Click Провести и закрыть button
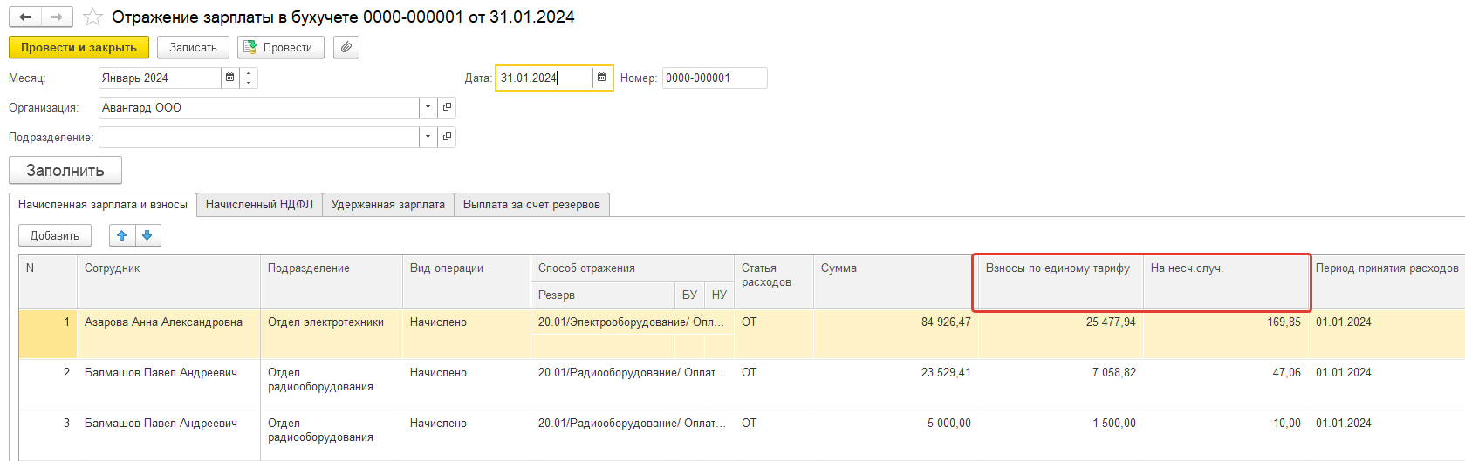 [79, 47]
